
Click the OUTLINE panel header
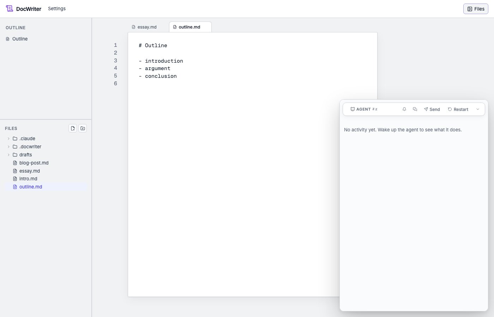click(16, 27)
